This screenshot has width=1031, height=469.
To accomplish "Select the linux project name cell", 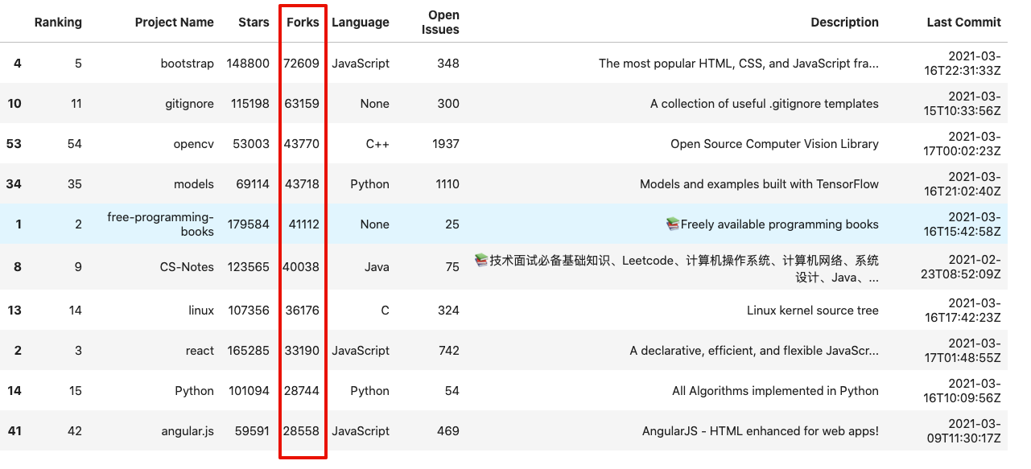I will point(201,311).
